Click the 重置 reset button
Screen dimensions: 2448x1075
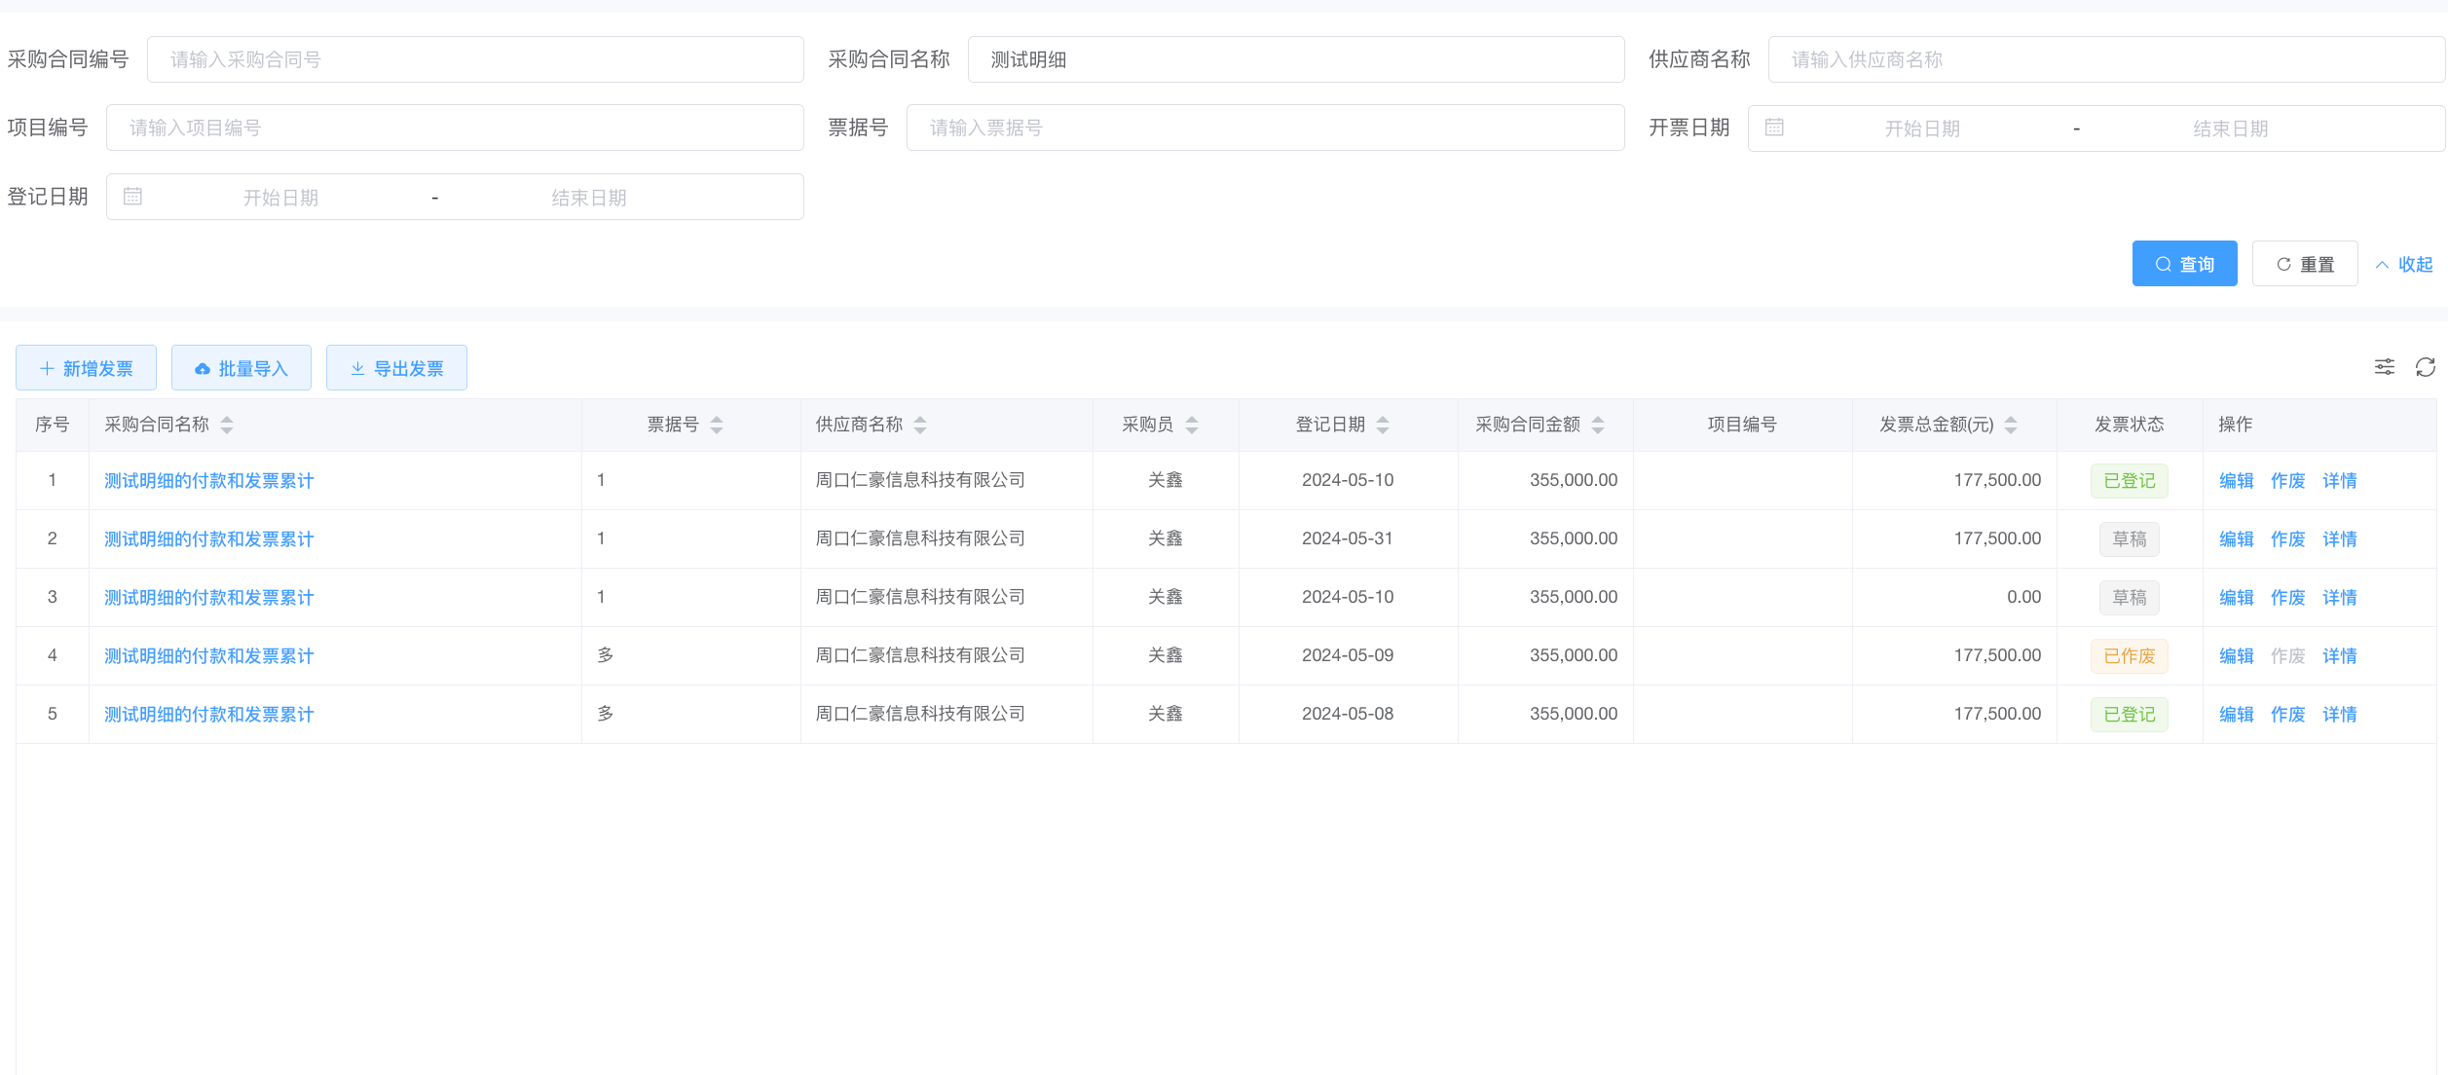(2304, 264)
